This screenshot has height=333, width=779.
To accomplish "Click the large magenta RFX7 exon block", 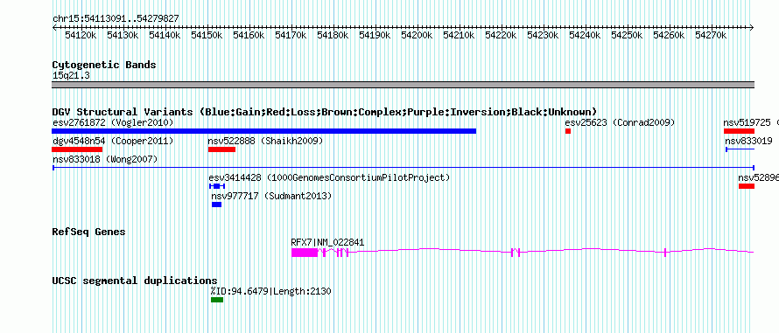I will pos(304,253).
